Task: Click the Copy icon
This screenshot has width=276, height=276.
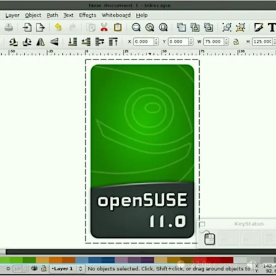Action: coord(91,28)
